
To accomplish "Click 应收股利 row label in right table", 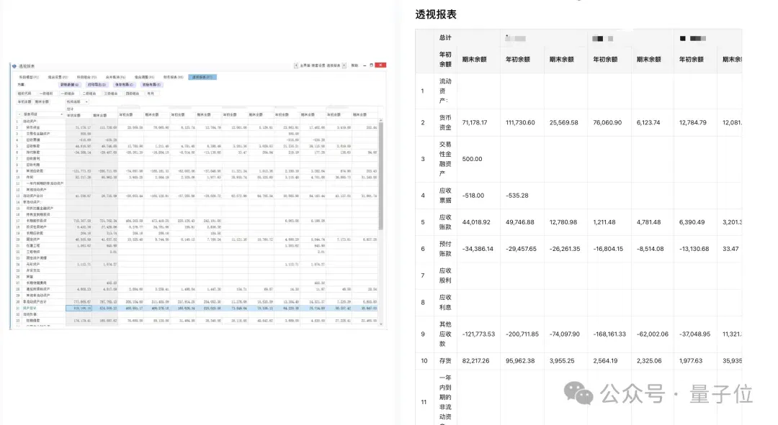I will click(x=445, y=275).
